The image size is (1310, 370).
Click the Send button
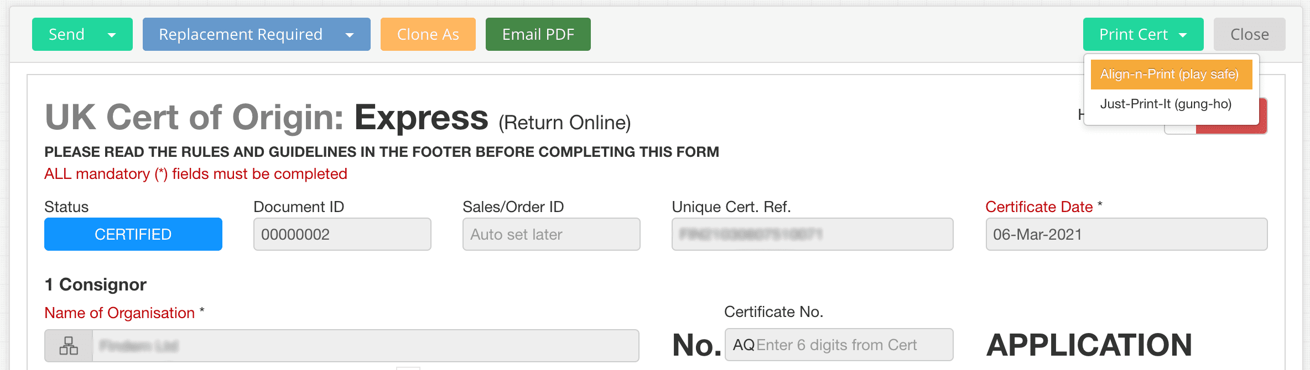coord(66,34)
